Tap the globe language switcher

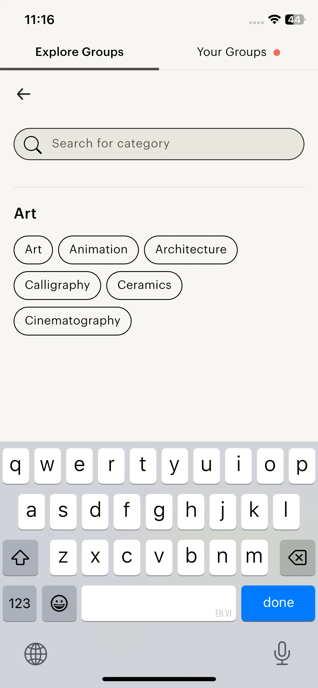tap(36, 654)
